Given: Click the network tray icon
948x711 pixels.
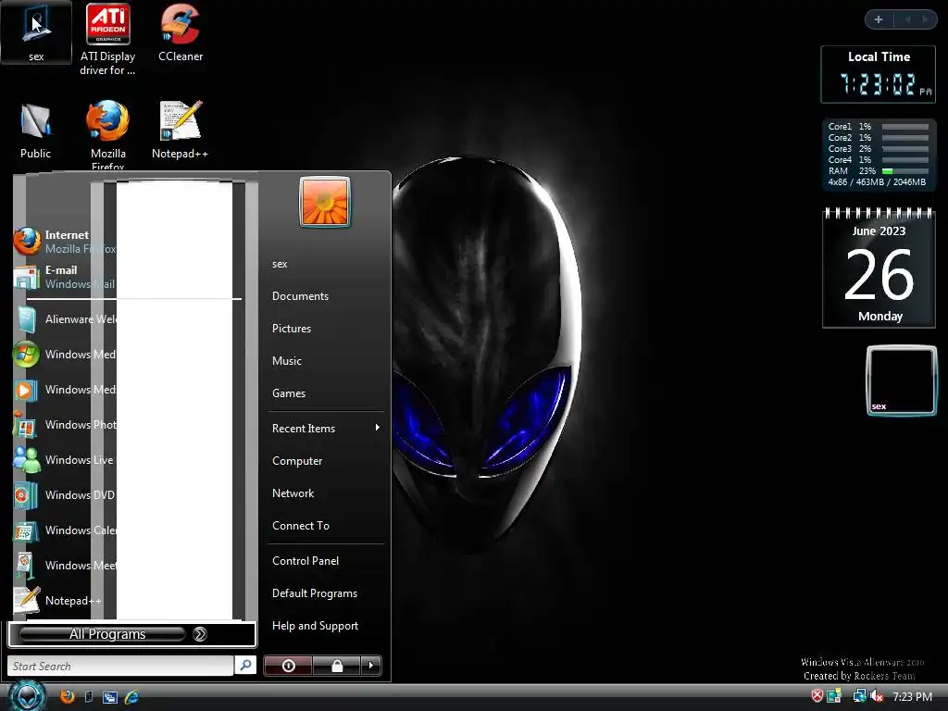Looking at the screenshot, I should 859,696.
